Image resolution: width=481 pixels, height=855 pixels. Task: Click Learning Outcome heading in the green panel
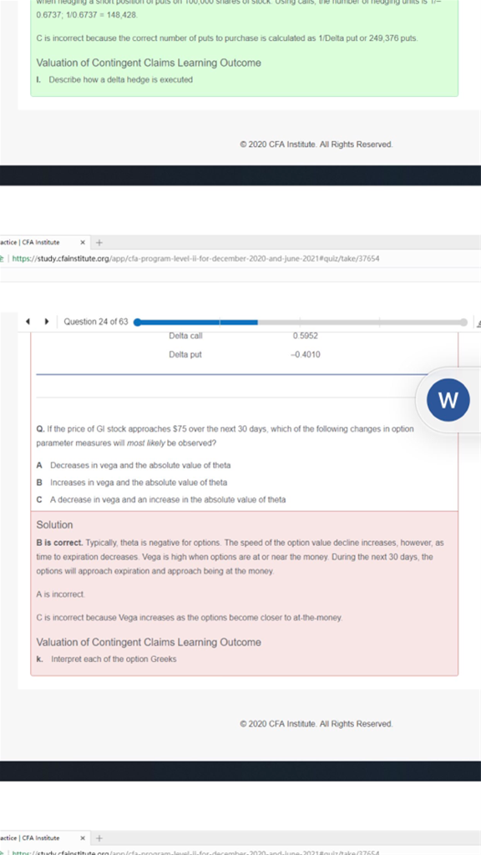tap(149, 63)
